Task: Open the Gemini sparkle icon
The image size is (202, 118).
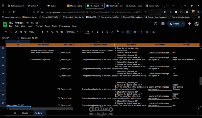Action: point(190,24)
